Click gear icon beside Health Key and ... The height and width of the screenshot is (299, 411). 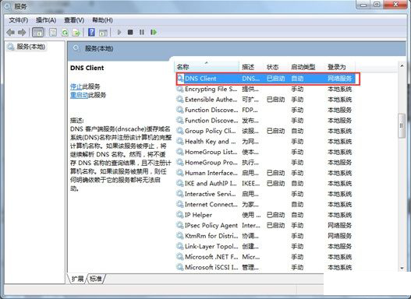[180, 141]
